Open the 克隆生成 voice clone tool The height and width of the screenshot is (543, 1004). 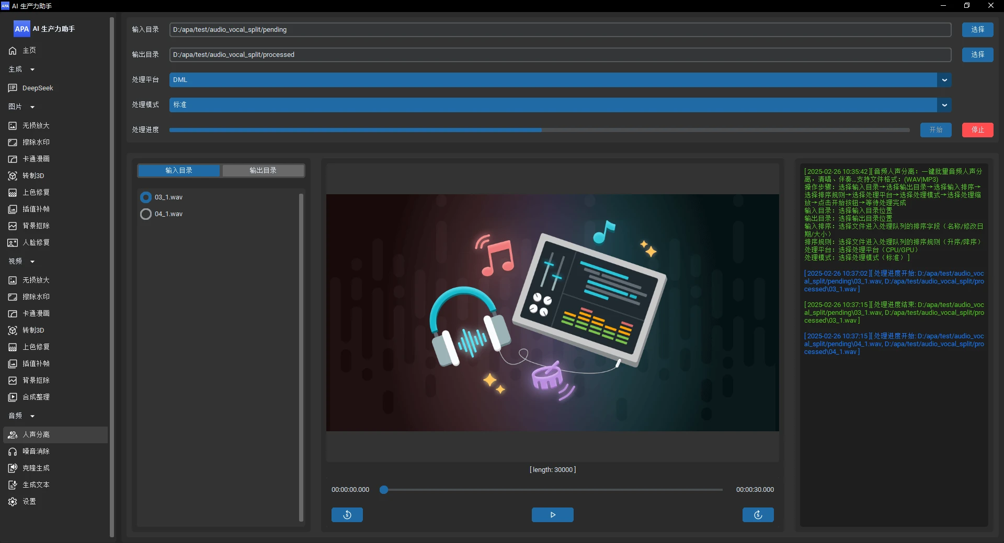tap(36, 468)
